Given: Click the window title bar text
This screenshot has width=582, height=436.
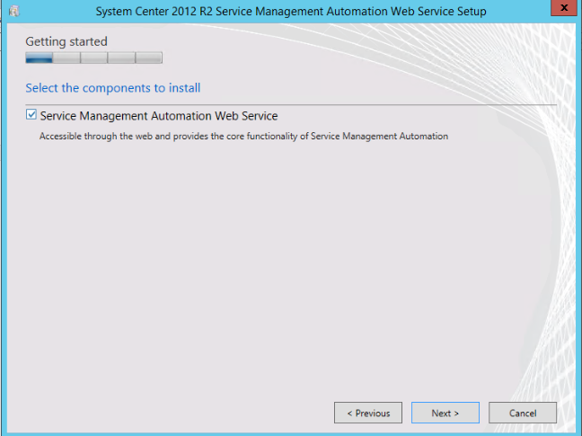Looking at the screenshot, I should (291, 11).
